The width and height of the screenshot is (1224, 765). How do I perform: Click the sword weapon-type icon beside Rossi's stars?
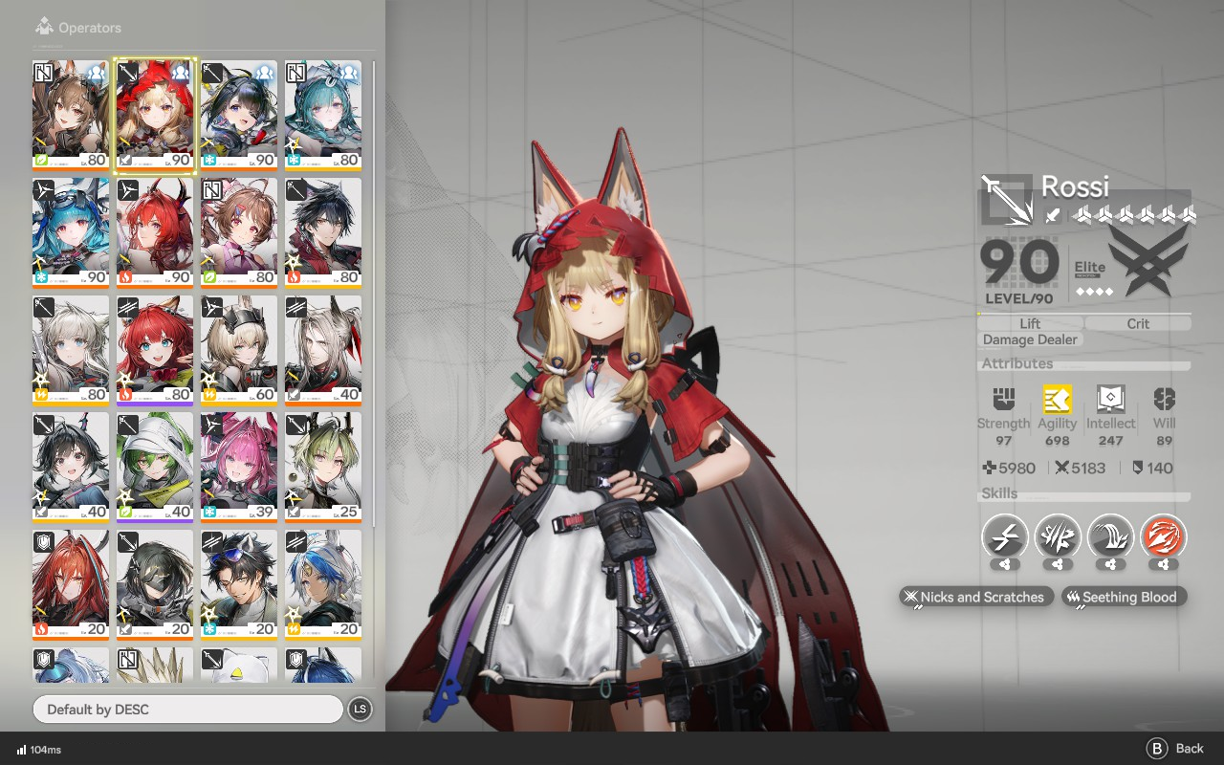1052,215
